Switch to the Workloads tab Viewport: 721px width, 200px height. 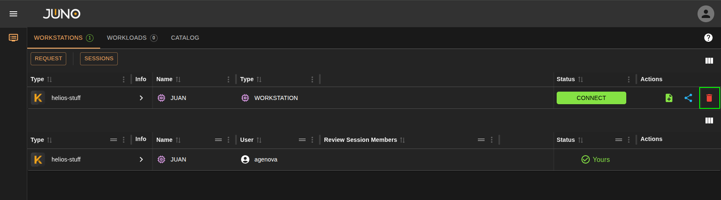tap(132, 38)
